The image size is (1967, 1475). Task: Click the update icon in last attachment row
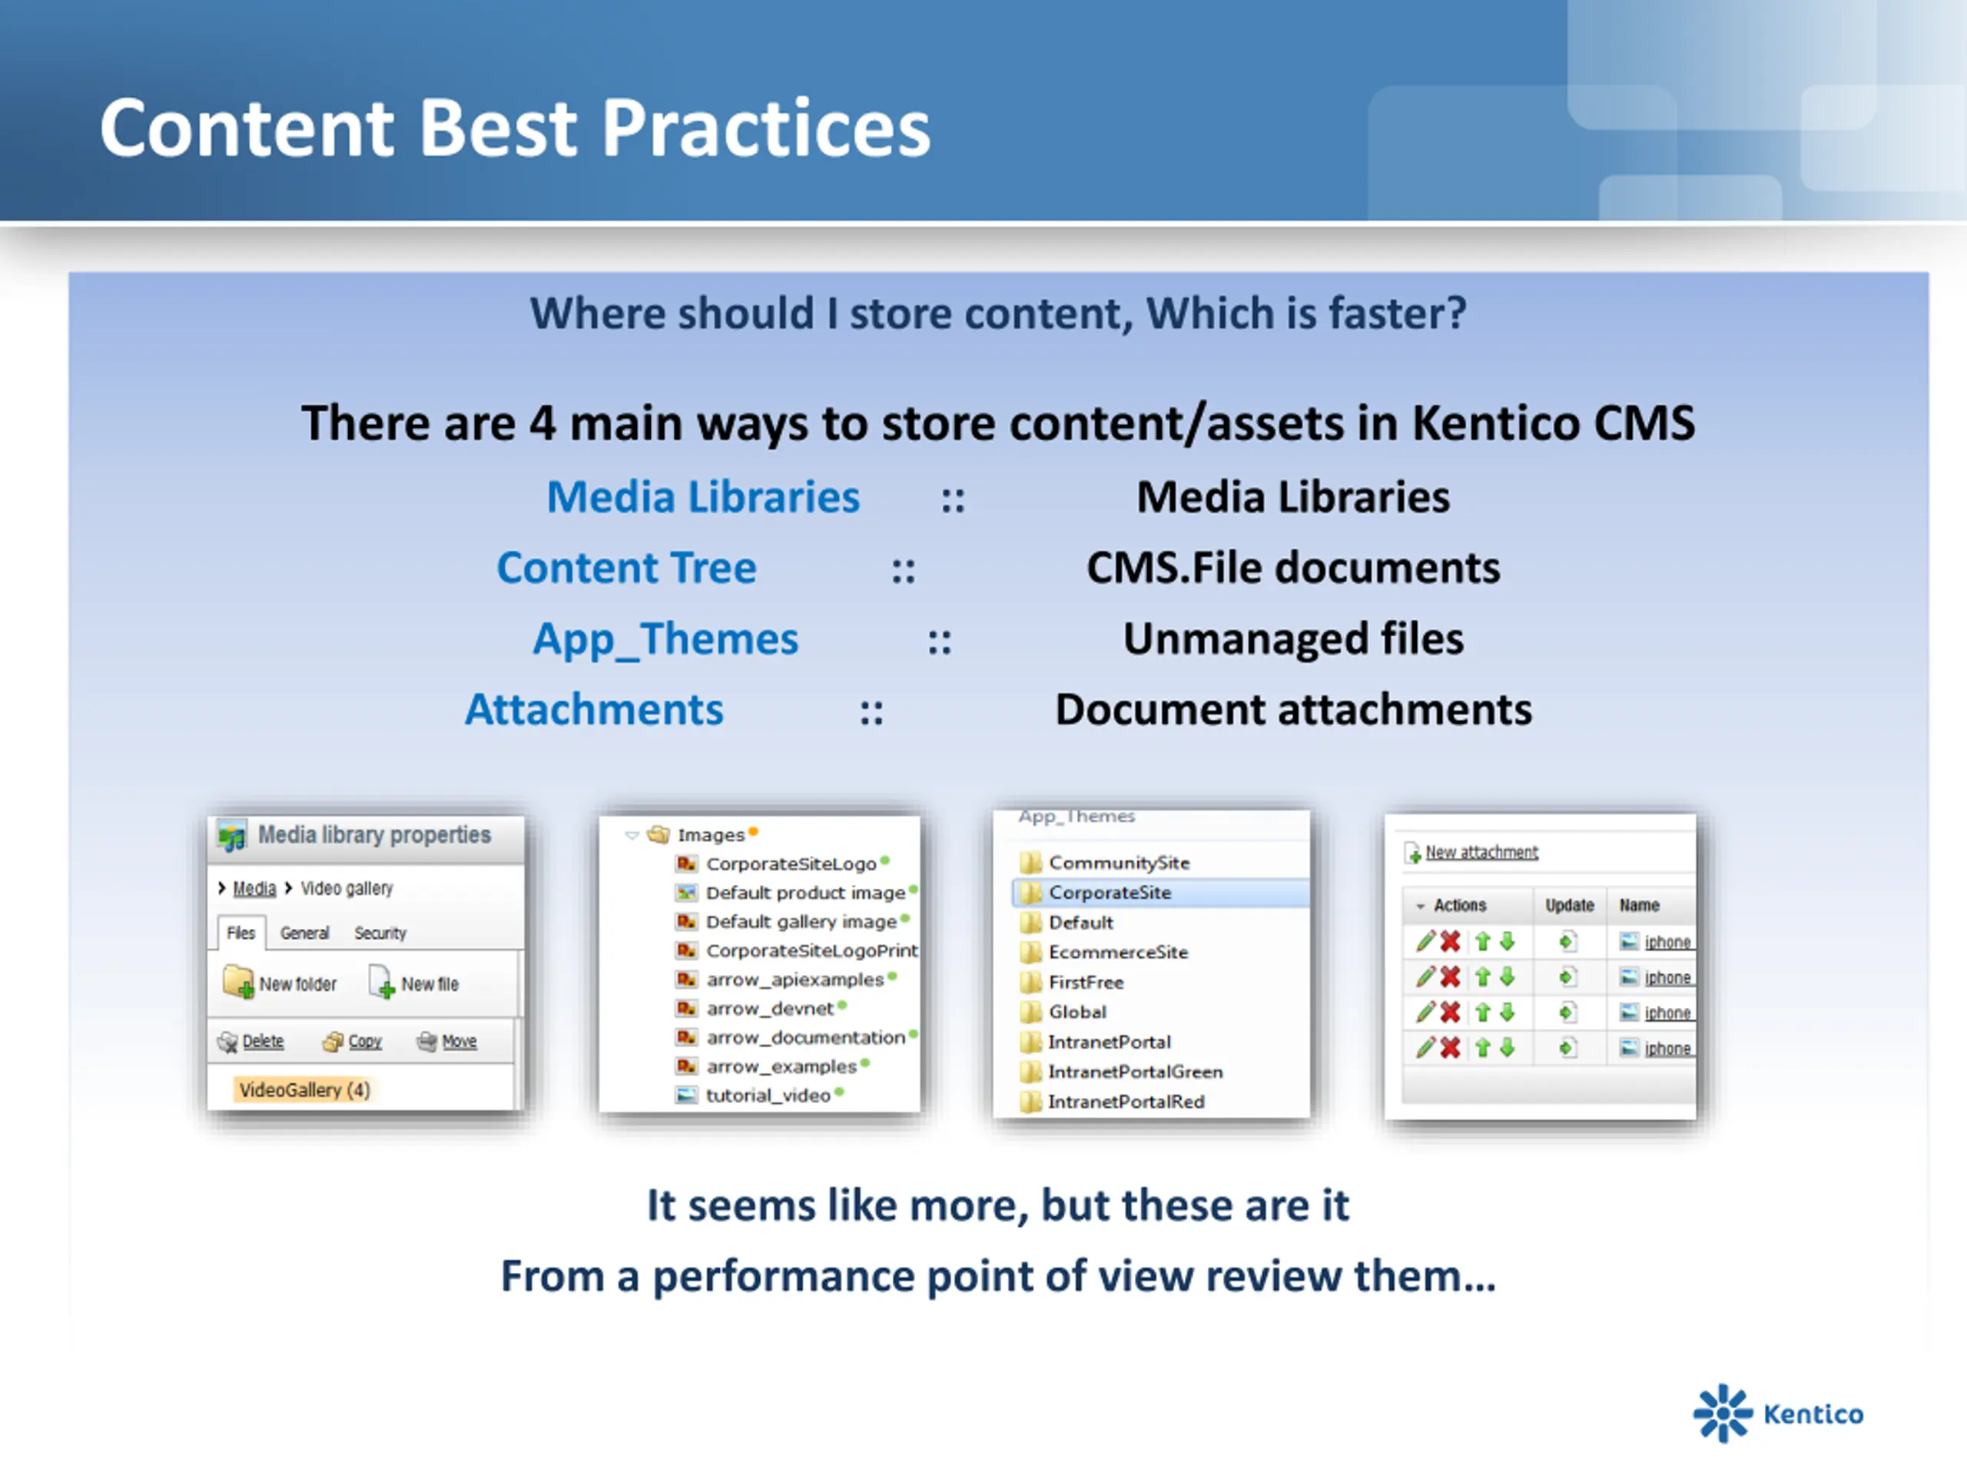1567,1048
